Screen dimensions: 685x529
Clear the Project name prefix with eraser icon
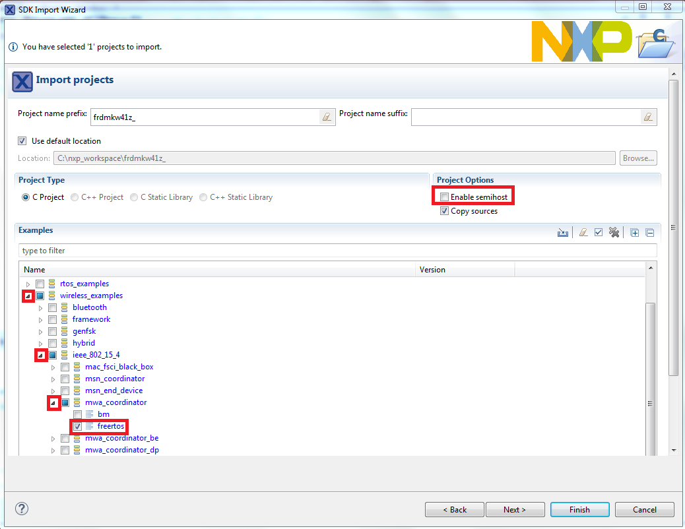(326, 117)
